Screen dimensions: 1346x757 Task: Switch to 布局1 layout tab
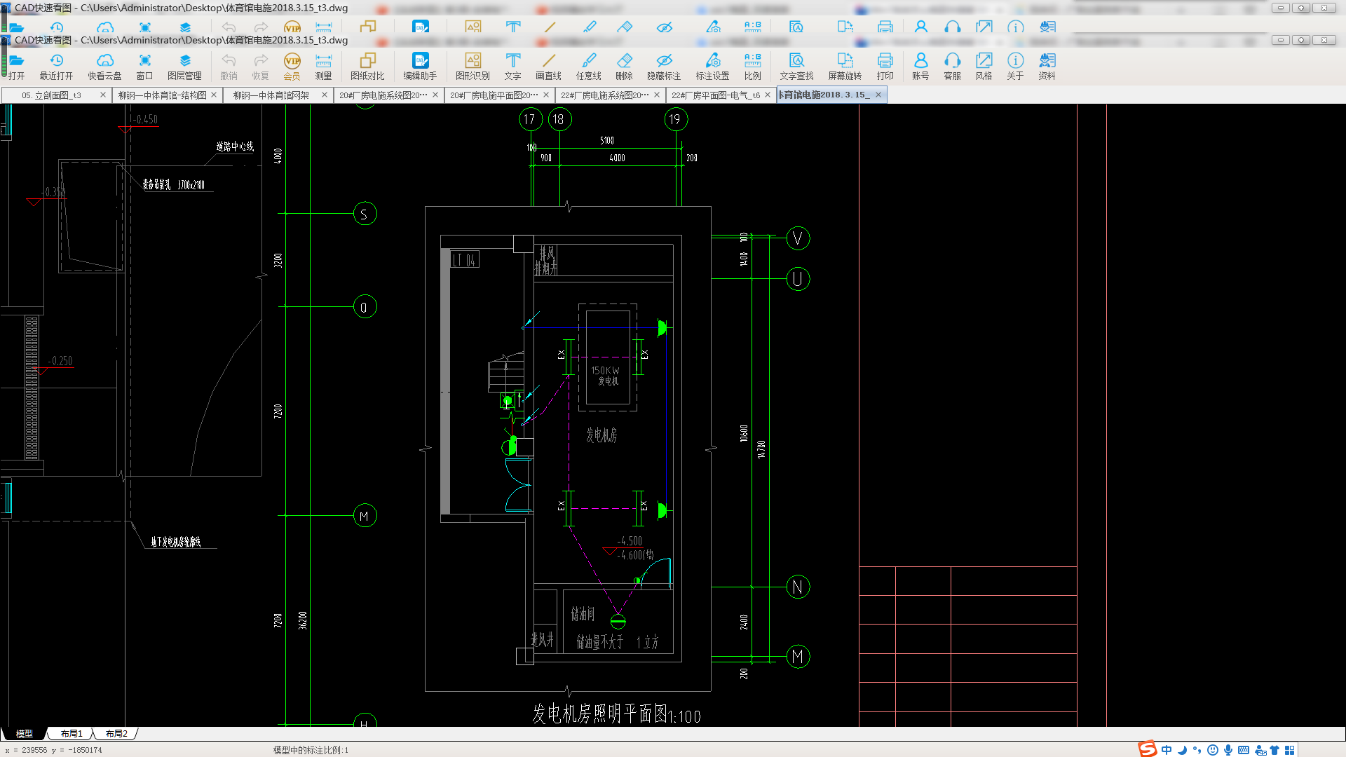click(72, 734)
